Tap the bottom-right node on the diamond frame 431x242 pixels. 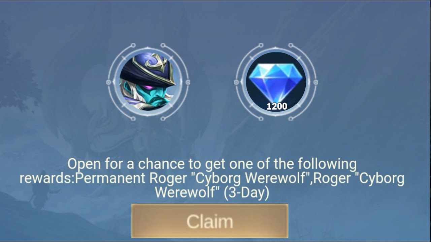291,119
